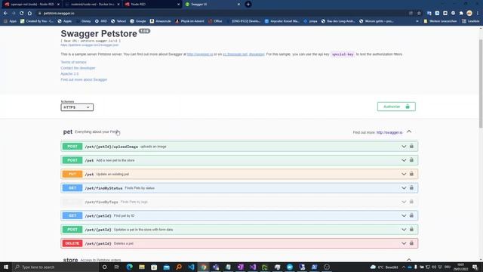
Task: Click the lock on DELETE /pet/{petId} row
Action: click(411, 243)
